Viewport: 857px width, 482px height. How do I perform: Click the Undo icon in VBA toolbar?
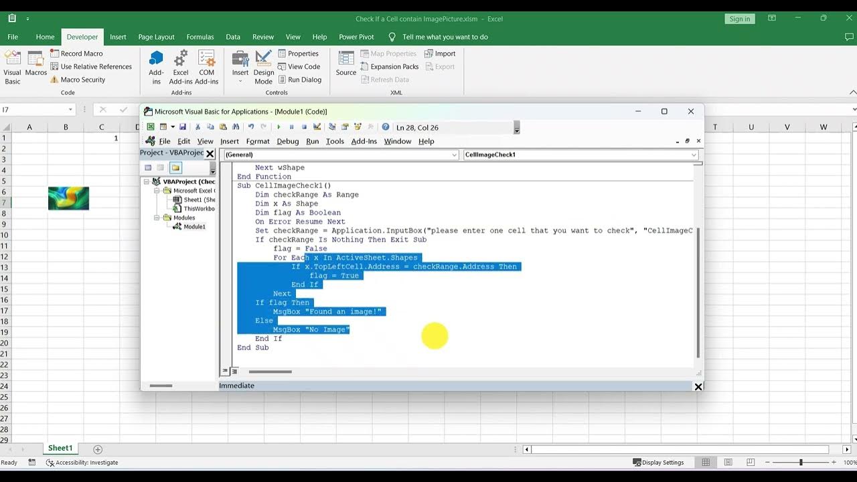point(251,127)
